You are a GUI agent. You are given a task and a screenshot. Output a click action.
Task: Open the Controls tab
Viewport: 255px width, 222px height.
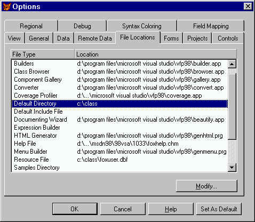tap(228, 38)
